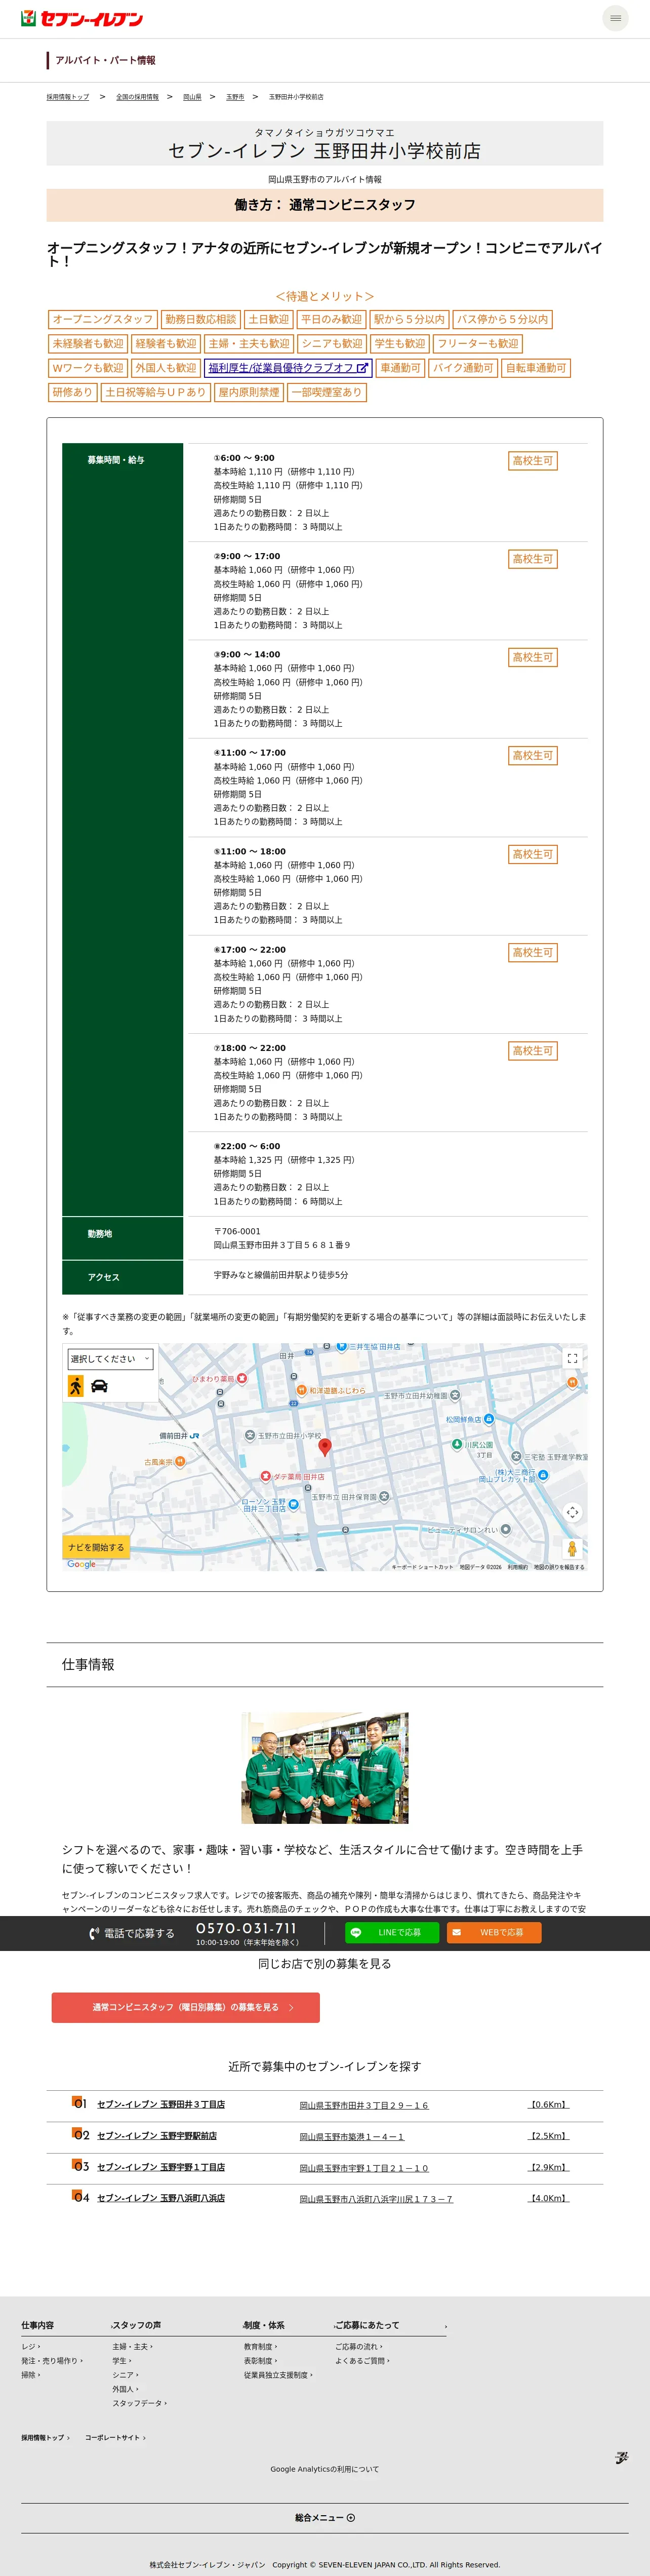Click ナビを開始する button on map
Viewport: 650px width, 2576px height.
(x=96, y=1547)
